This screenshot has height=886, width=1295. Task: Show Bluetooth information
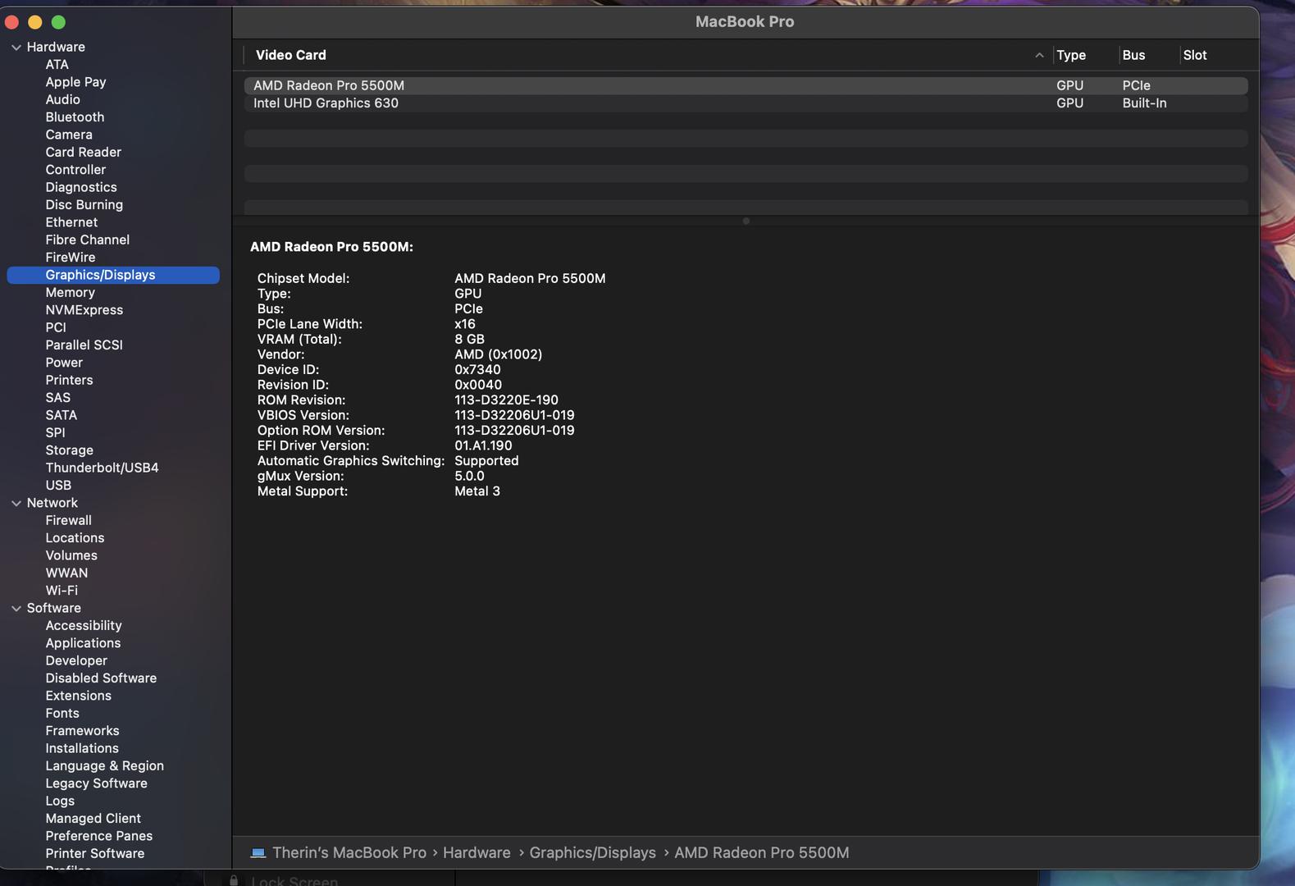[x=75, y=117]
